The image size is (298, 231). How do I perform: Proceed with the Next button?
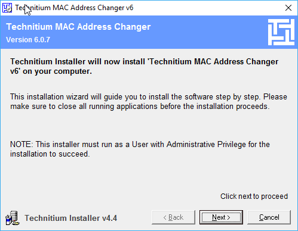point(221,217)
